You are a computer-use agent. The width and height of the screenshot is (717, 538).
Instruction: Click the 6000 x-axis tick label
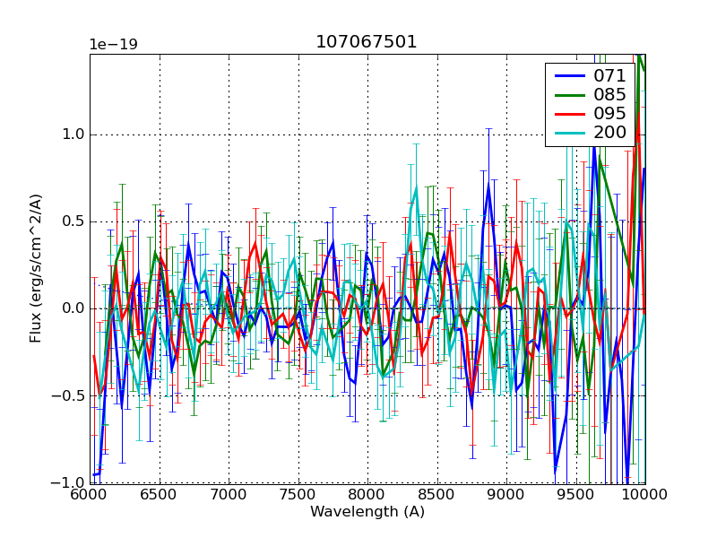coord(90,496)
